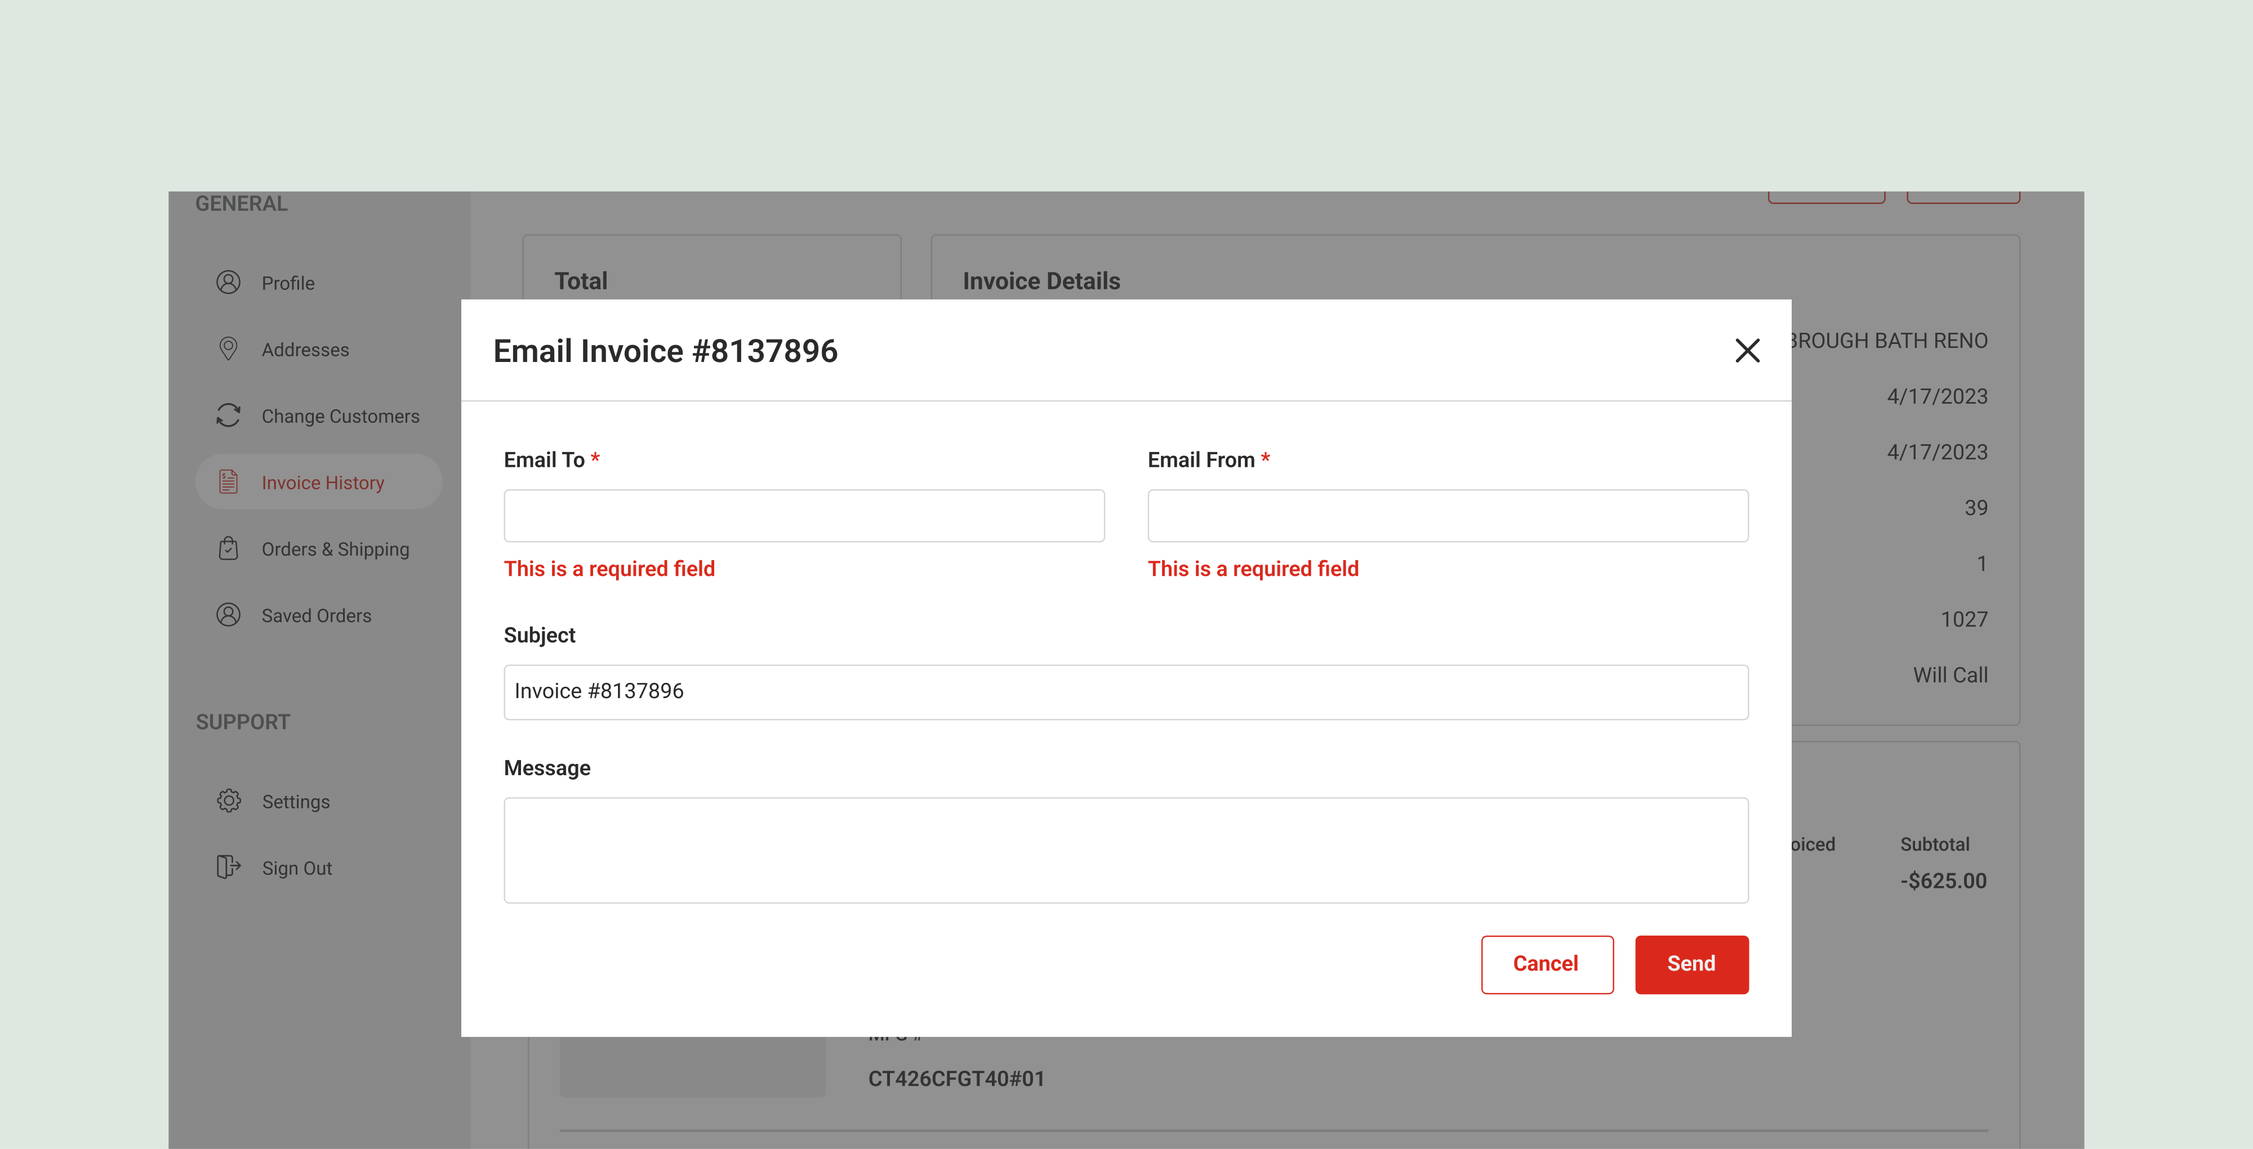2253x1149 pixels.
Task: Select Orders & Shipping in sidebar
Action: pos(335,549)
